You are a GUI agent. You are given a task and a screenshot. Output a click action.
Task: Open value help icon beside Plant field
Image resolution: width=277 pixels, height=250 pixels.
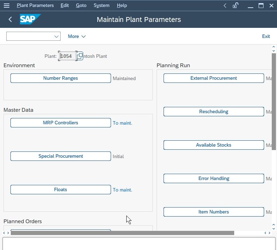pos(80,56)
